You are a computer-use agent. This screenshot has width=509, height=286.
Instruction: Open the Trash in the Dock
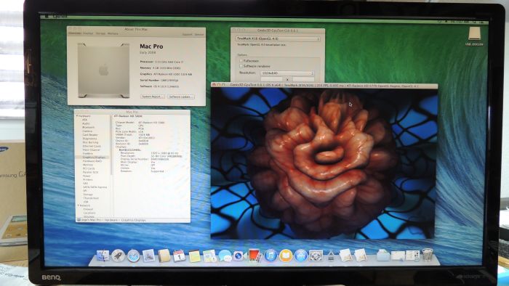tap(428, 255)
